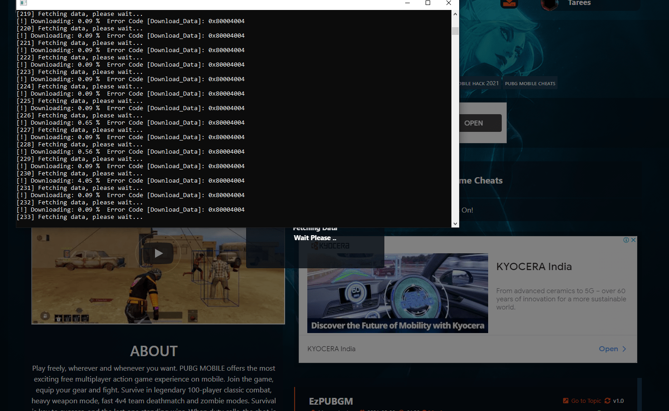The width and height of the screenshot is (669, 411).
Task: Click the refresh icon next to v1.0
Action: pyautogui.click(x=607, y=401)
